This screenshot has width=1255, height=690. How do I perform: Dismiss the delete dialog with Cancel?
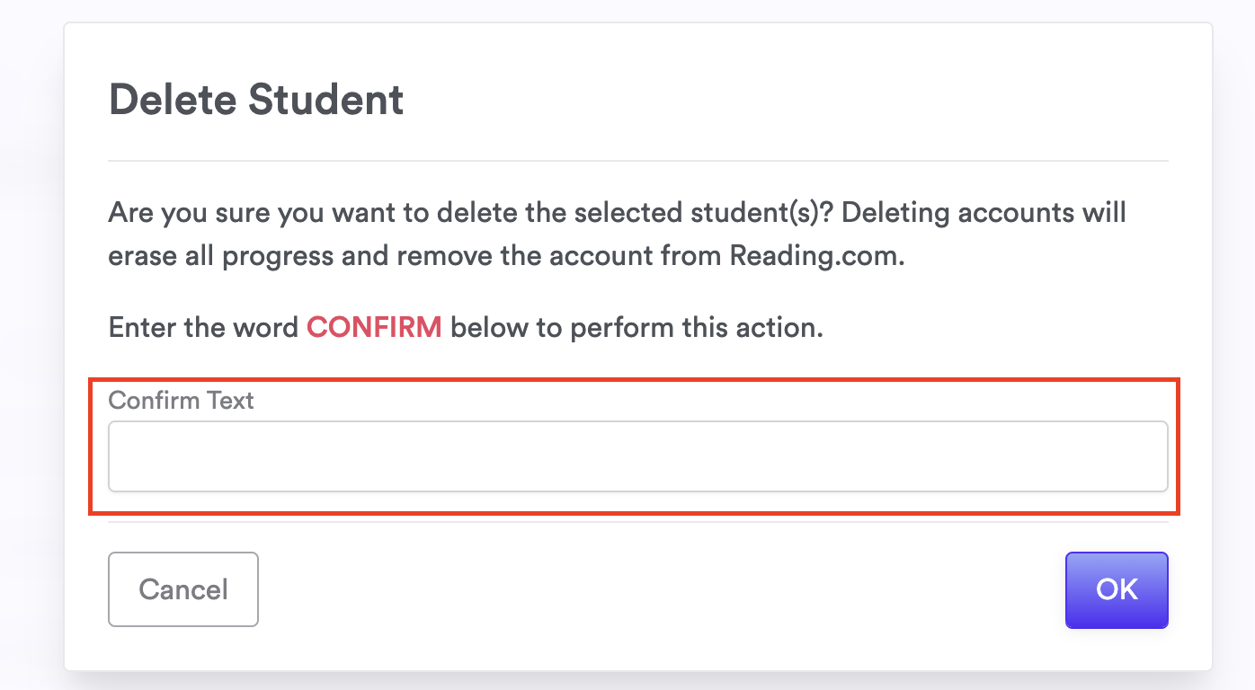tap(183, 589)
